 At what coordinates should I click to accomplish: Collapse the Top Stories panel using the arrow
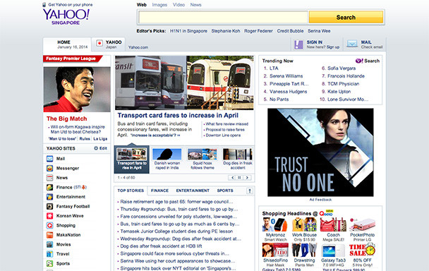[250, 191]
